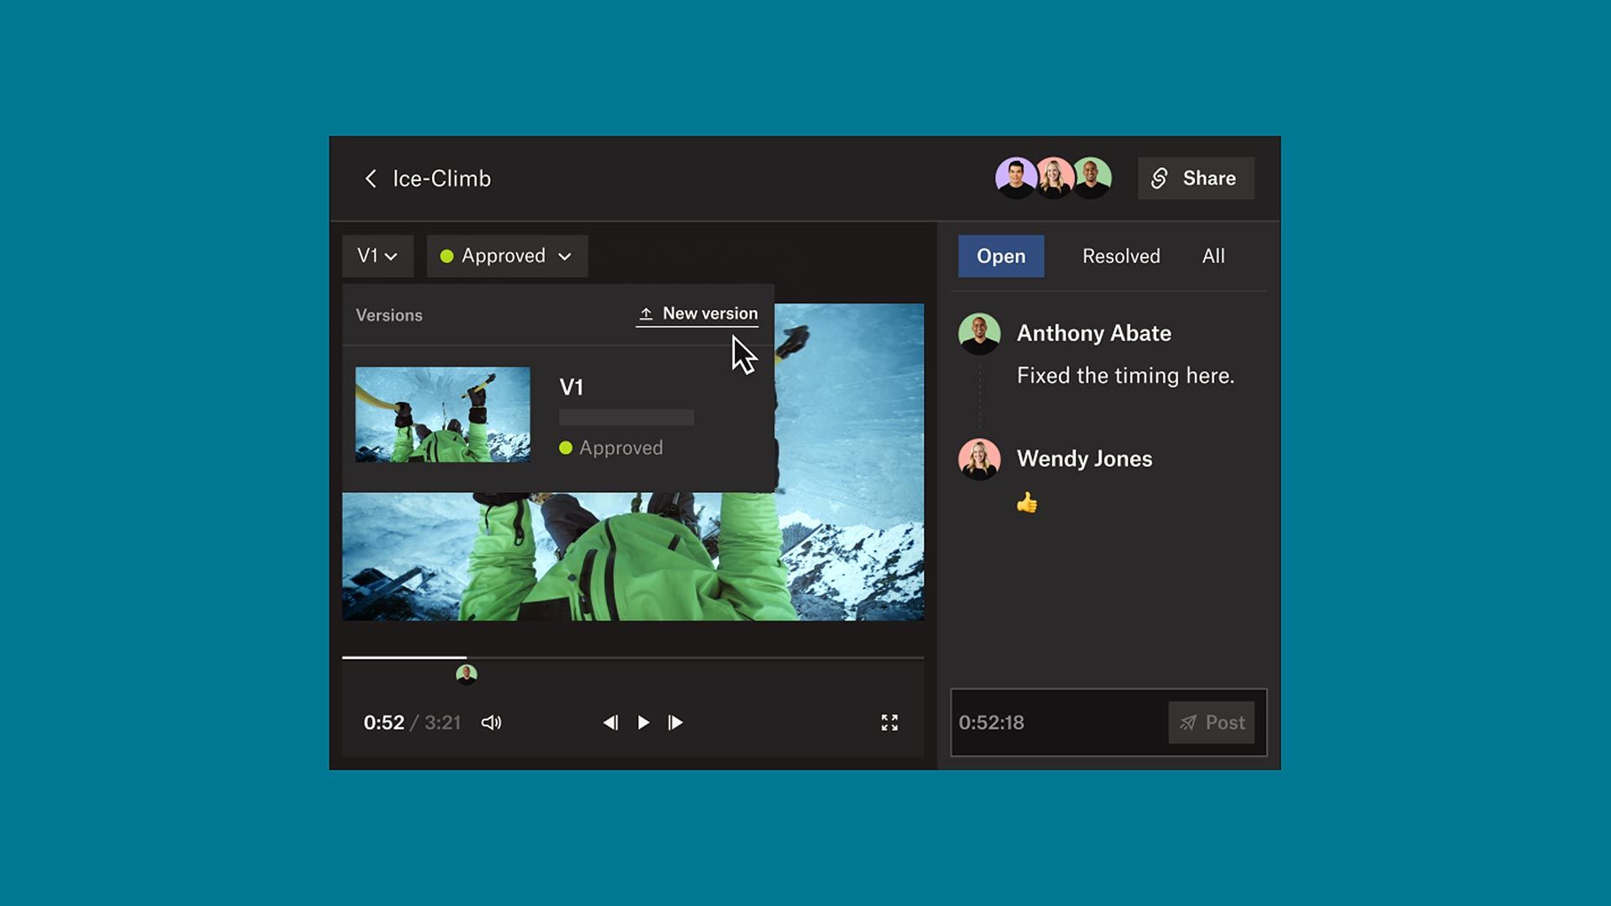Open the V1 version dropdown
Viewport: 1611px width, 906px height.
[378, 256]
